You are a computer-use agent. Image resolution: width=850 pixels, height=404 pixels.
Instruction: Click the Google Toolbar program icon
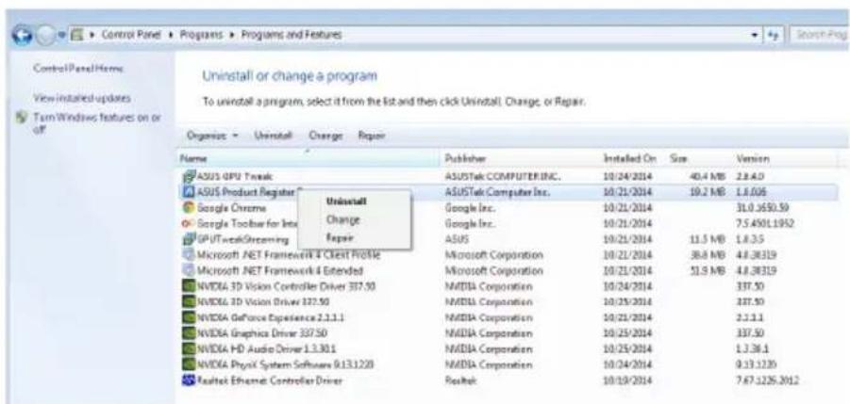(189, 223)
